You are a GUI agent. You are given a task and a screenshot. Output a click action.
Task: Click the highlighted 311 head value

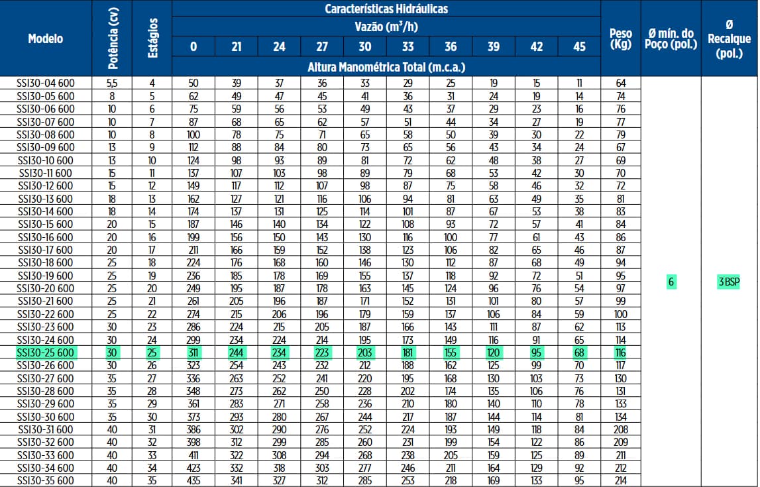[x=193, y=352]
